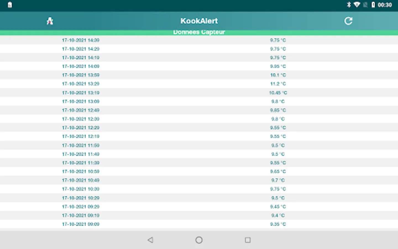The height and width of the screenshot is (249, 398).
Task: Tap the Android home button
Action: click(x=199, y=240)
